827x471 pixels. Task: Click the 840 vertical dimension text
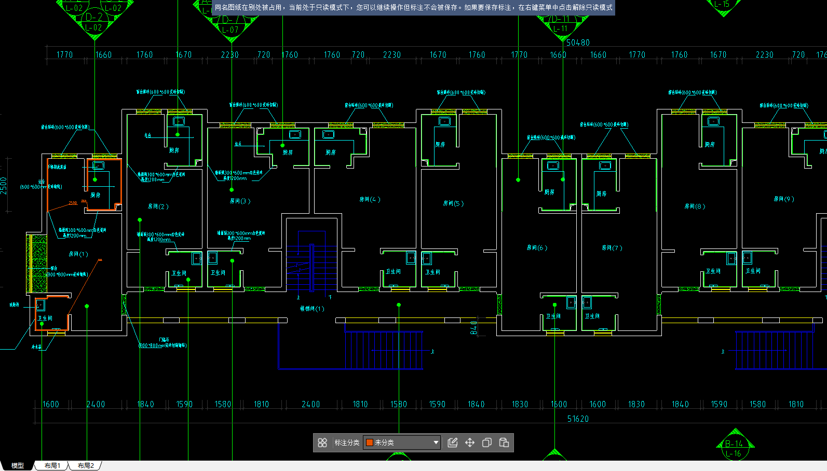pyautogui.click(x=473, y=328)
